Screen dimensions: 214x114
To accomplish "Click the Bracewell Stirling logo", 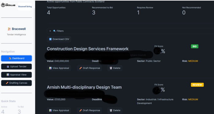I will click(25, 6).
